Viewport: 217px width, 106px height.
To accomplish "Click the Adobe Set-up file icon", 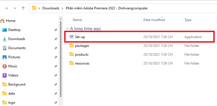I will coord(72,37).
